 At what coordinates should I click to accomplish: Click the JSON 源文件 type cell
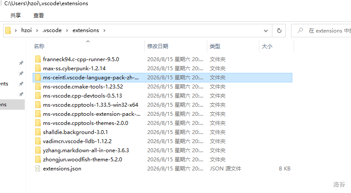pyautogui.click(x=225, y=169)
